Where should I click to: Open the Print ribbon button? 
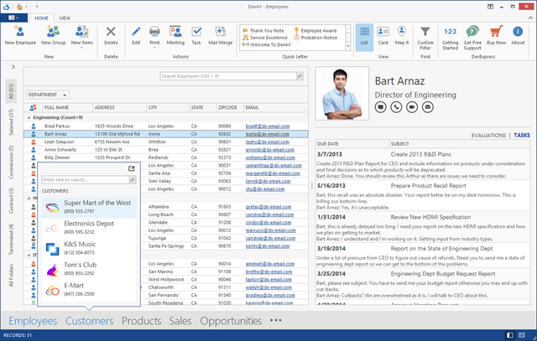[x=154, y=36]
